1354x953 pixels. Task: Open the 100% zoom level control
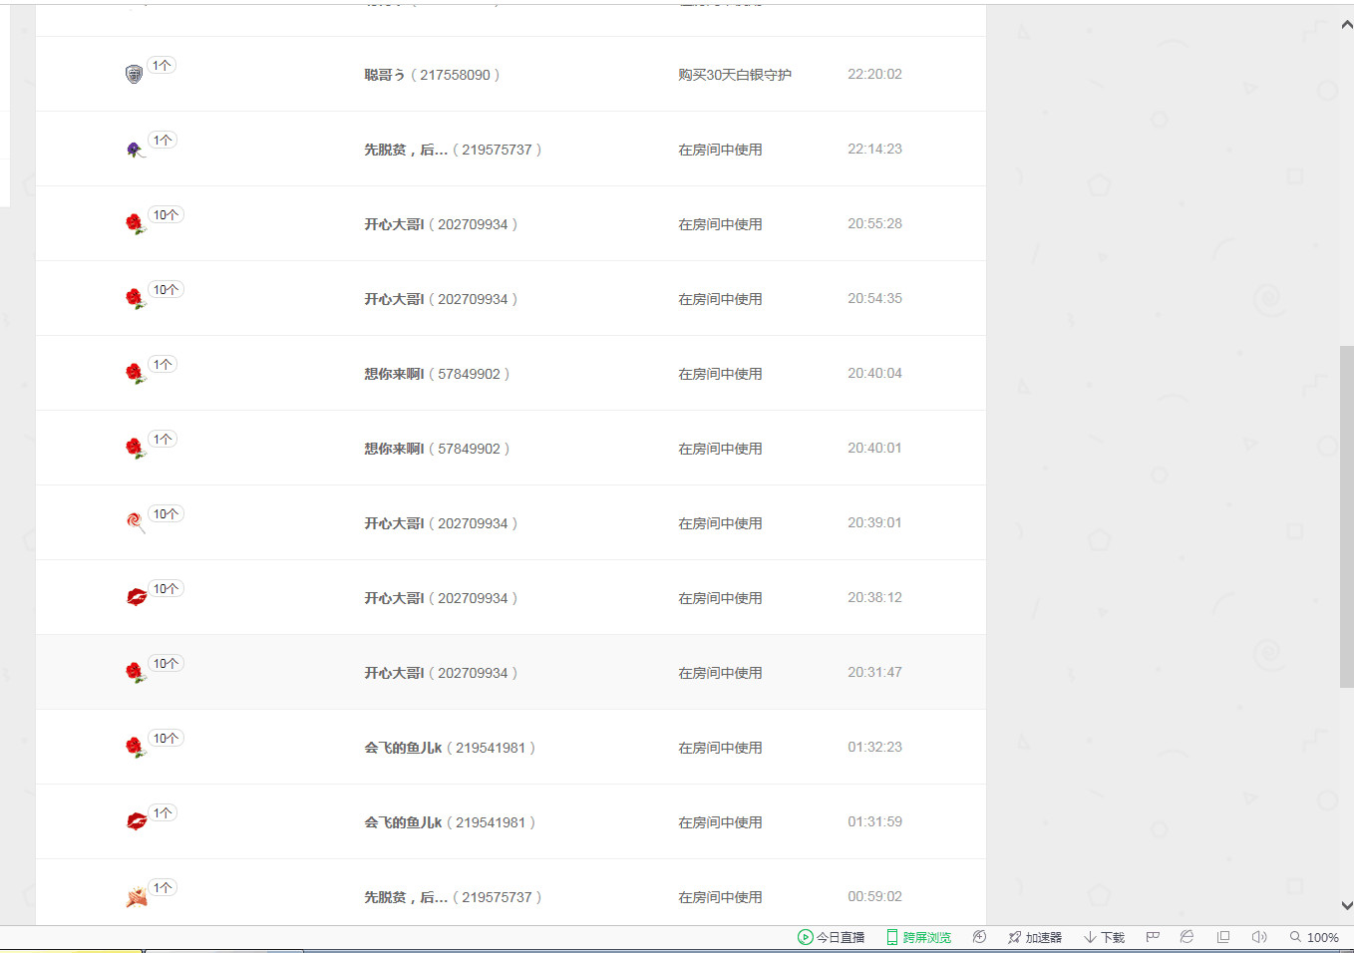coord(1314,937)
